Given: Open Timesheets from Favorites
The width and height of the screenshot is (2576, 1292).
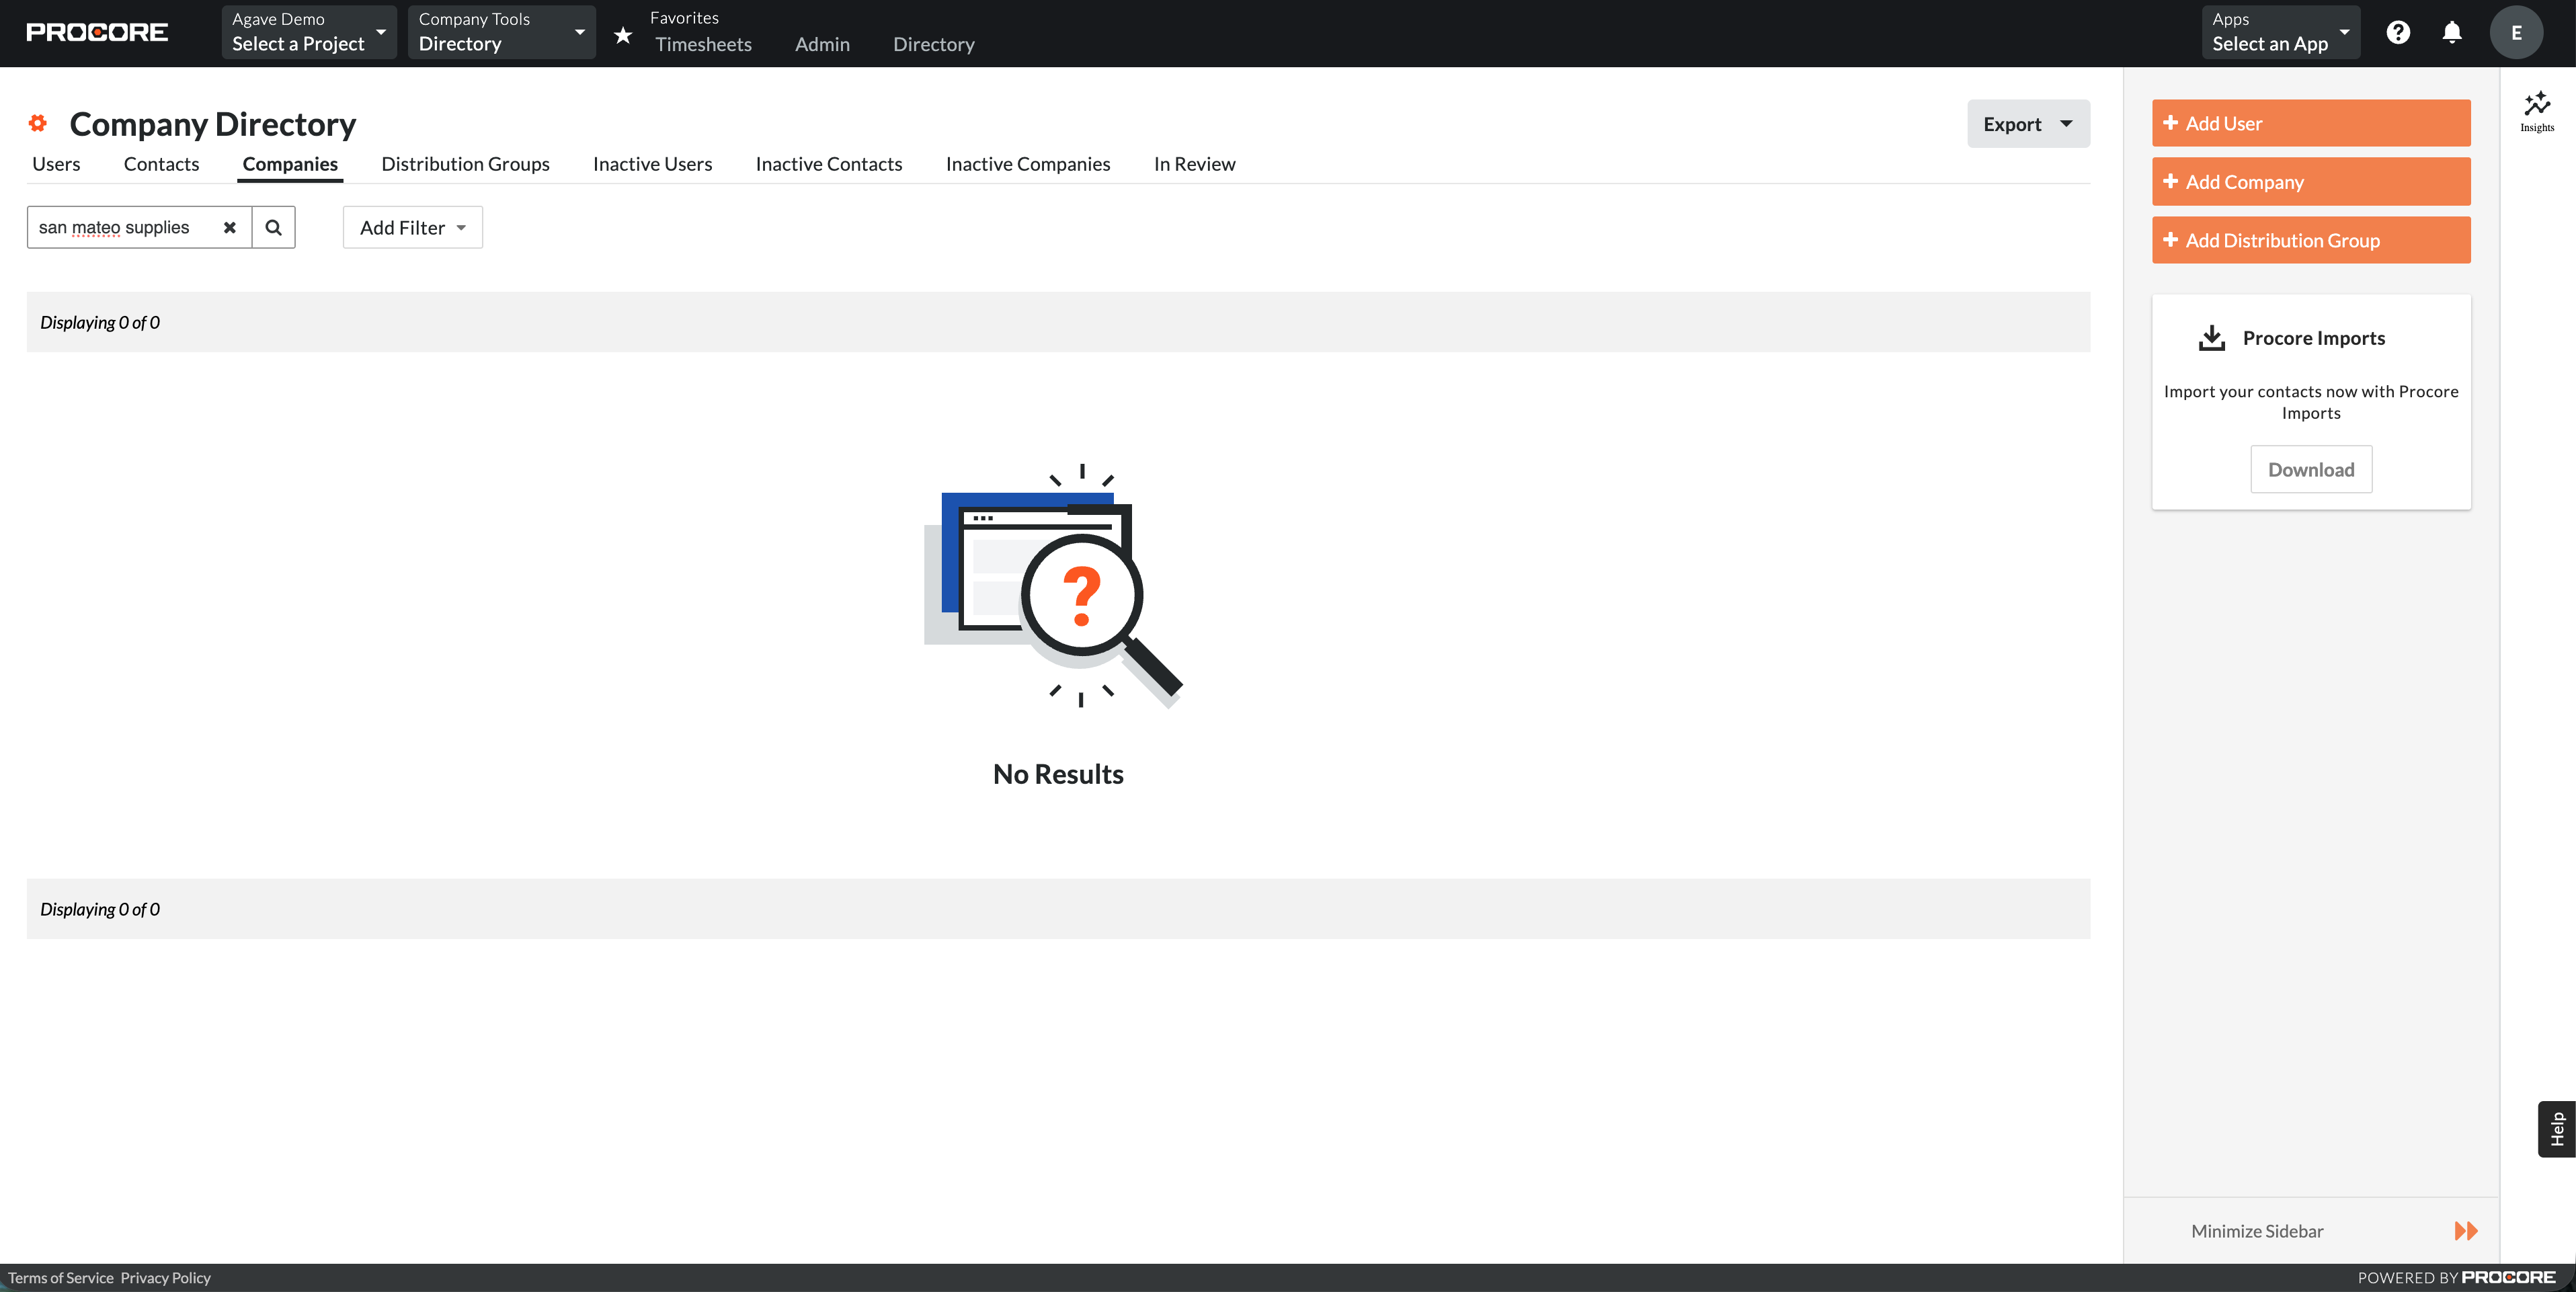Looking at the screenshot, I should pyautogui.click(x=704, y=44).
